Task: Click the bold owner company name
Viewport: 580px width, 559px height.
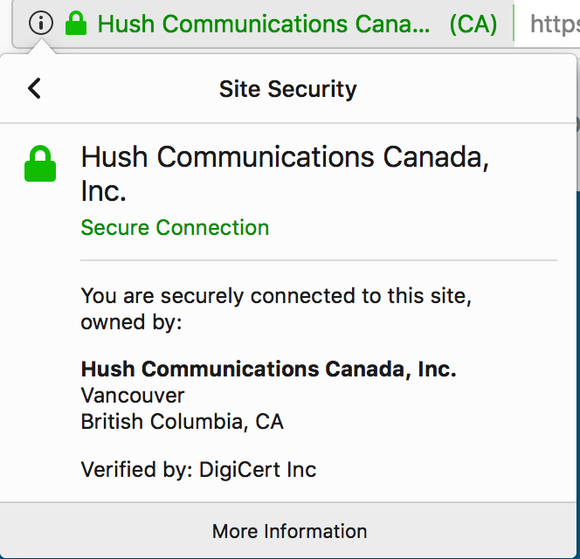Action: pyautogui.click(x=268, y=369)
